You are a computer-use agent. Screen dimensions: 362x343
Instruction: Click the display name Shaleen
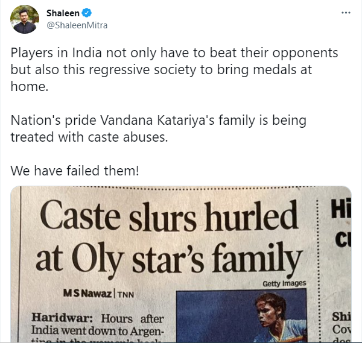63,13
